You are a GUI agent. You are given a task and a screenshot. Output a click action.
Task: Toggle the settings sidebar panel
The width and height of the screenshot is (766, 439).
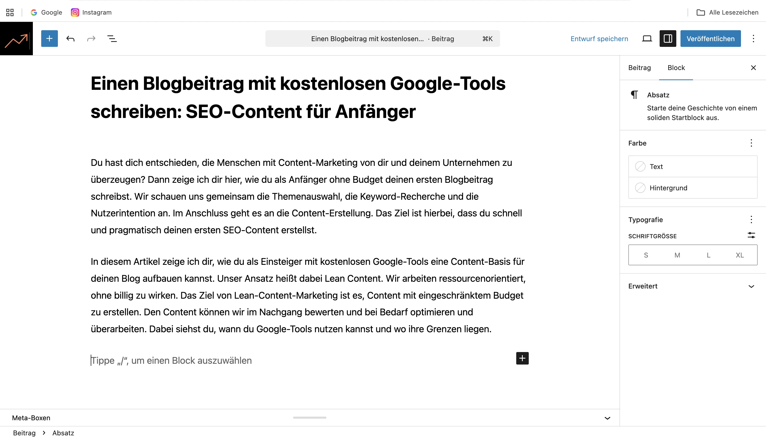point(668,39)
